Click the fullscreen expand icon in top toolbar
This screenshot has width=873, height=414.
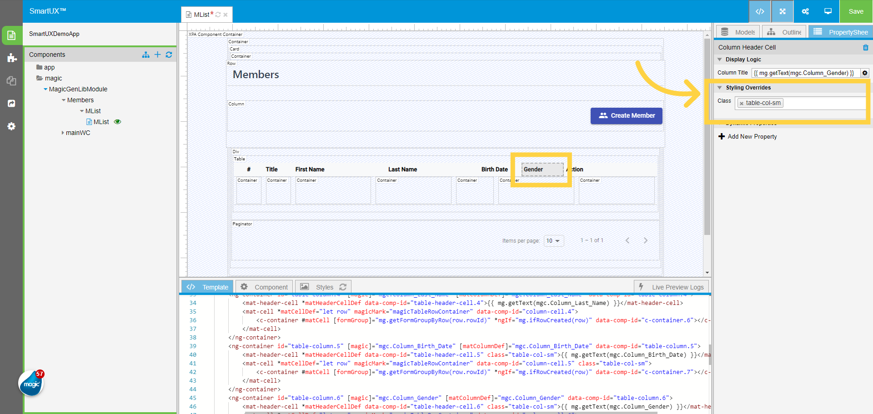click(x=782, y=11)
